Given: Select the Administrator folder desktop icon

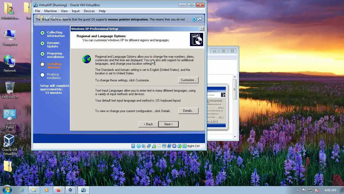Looking at the screenshot, I should click(x=10, y=11).
